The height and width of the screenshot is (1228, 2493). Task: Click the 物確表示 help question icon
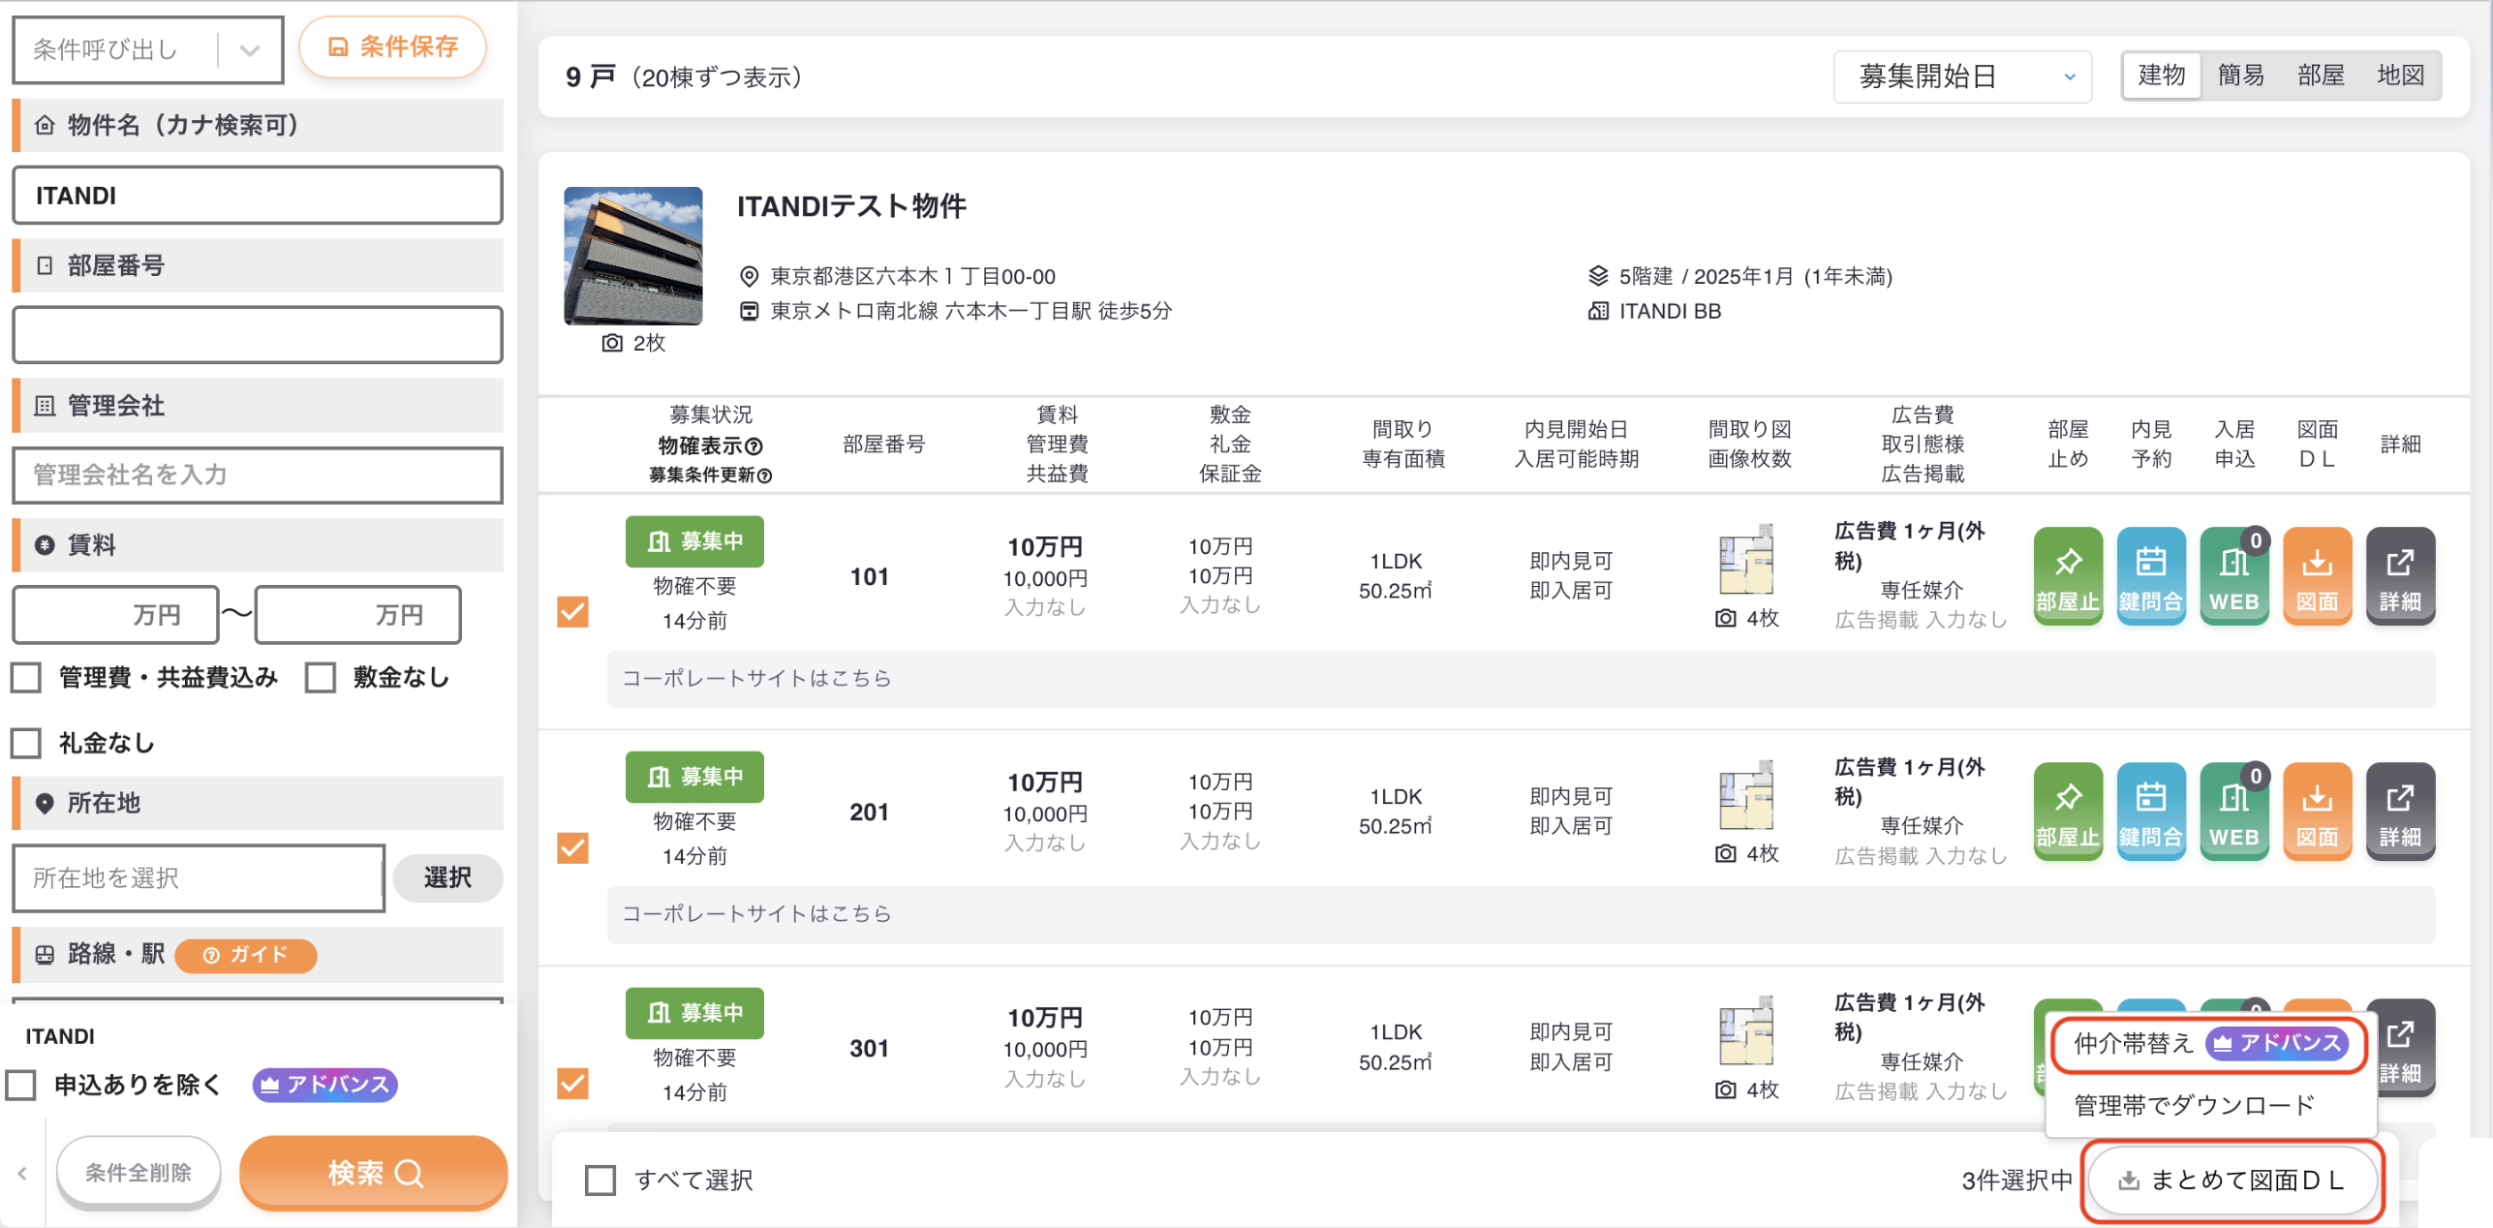[x=754, y=446]
